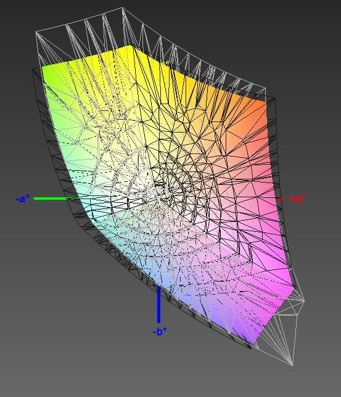Click the -a* axis label
Image resolution: width=341 pixels, height=397 pixels.
tap(23, 198)
